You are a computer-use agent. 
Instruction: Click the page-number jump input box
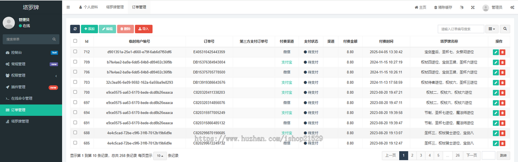tap(488, 156)
